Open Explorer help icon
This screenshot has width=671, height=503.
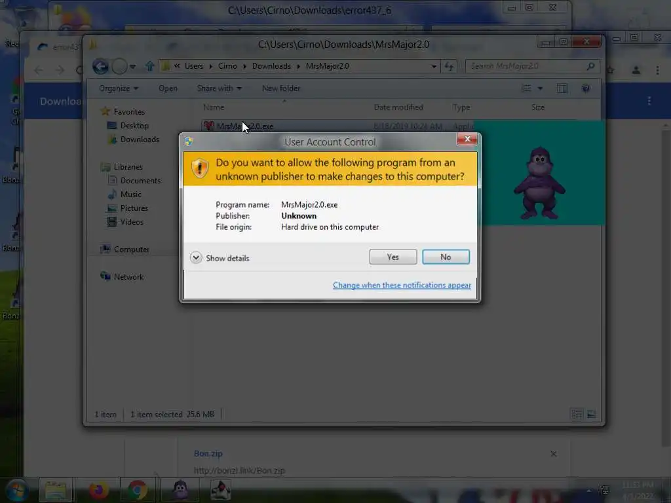click(586, 88)
